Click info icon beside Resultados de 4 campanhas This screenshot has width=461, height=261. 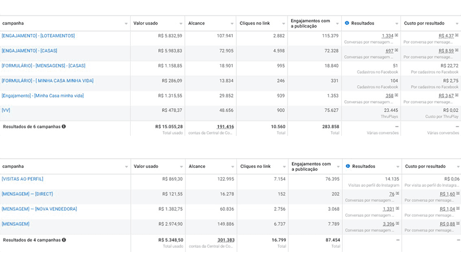(64, 240)
